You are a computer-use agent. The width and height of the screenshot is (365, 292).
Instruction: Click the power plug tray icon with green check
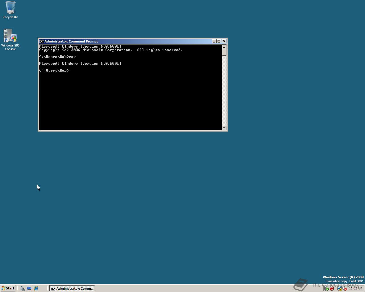[x=327, y=288]
